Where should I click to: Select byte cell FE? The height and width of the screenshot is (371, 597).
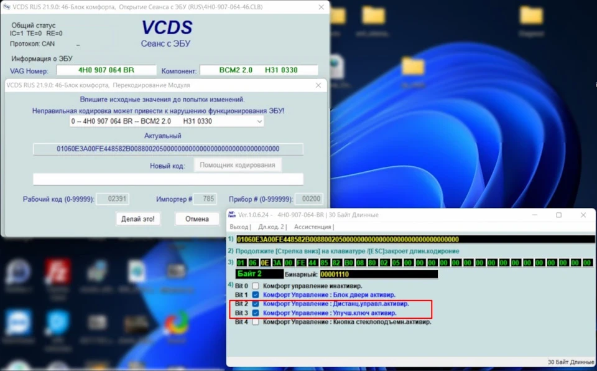pos(301,263)
